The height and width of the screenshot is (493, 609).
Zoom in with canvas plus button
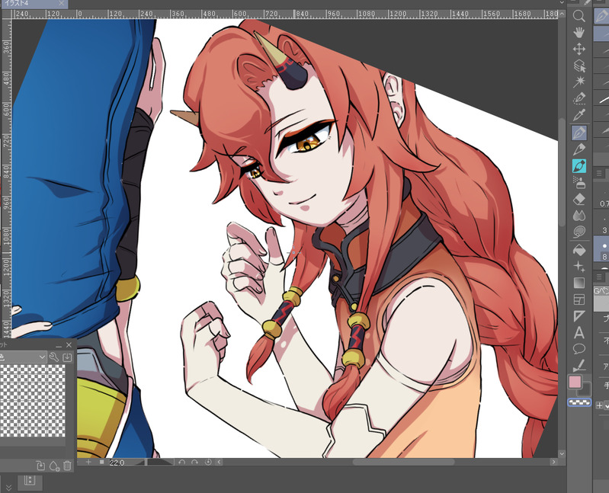[x=88, y=462]
